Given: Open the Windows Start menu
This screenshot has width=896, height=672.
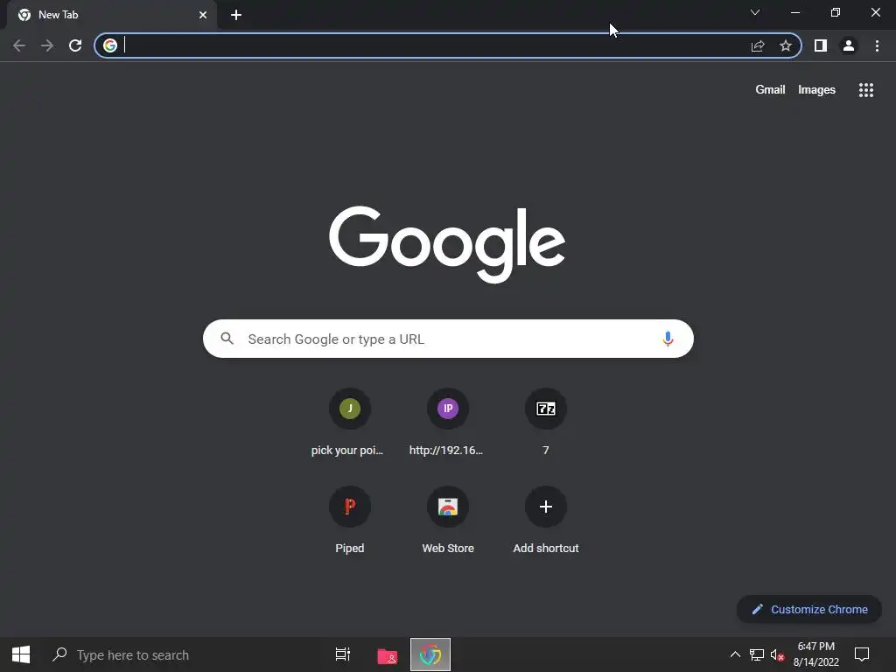Looking at the screenshot, I should (21, 654).
